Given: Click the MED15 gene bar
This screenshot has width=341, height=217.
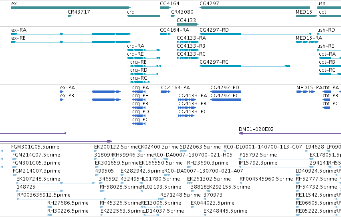Looking at the screenshot, I should [x=307, y=16].
